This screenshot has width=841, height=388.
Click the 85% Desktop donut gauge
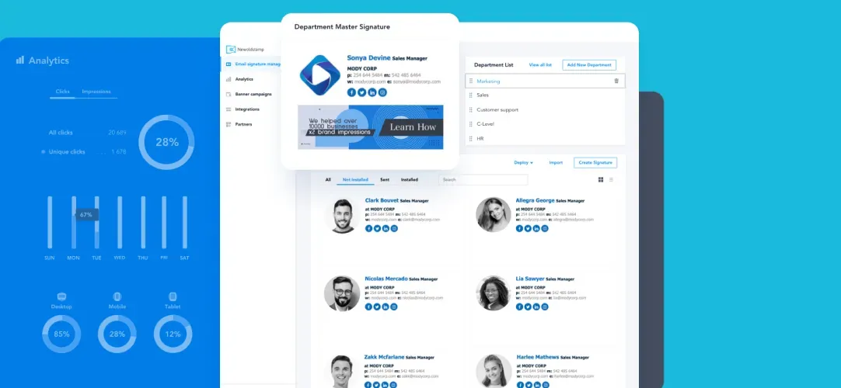pos(61,334)
